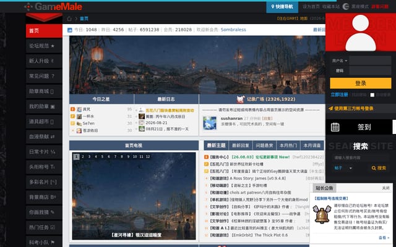Open 常见问题 sidebar item

click(x=44, y=76)
